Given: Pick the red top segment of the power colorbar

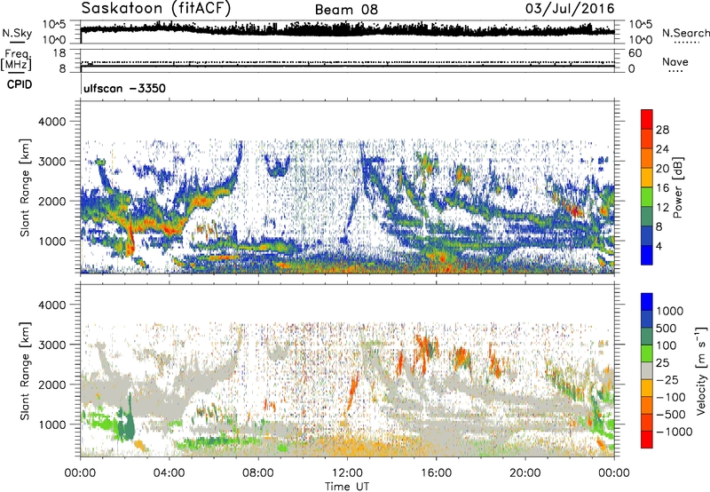Looking at the screenshot, I should pos(647,119).
